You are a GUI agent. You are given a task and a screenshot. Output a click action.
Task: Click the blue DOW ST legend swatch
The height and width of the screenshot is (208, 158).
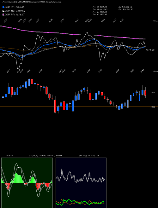(3, 7)
